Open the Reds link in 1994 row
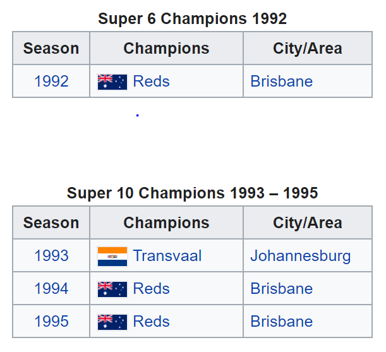The image size is (386, 352). 152,288
